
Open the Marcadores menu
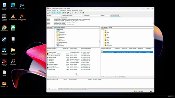75,11
